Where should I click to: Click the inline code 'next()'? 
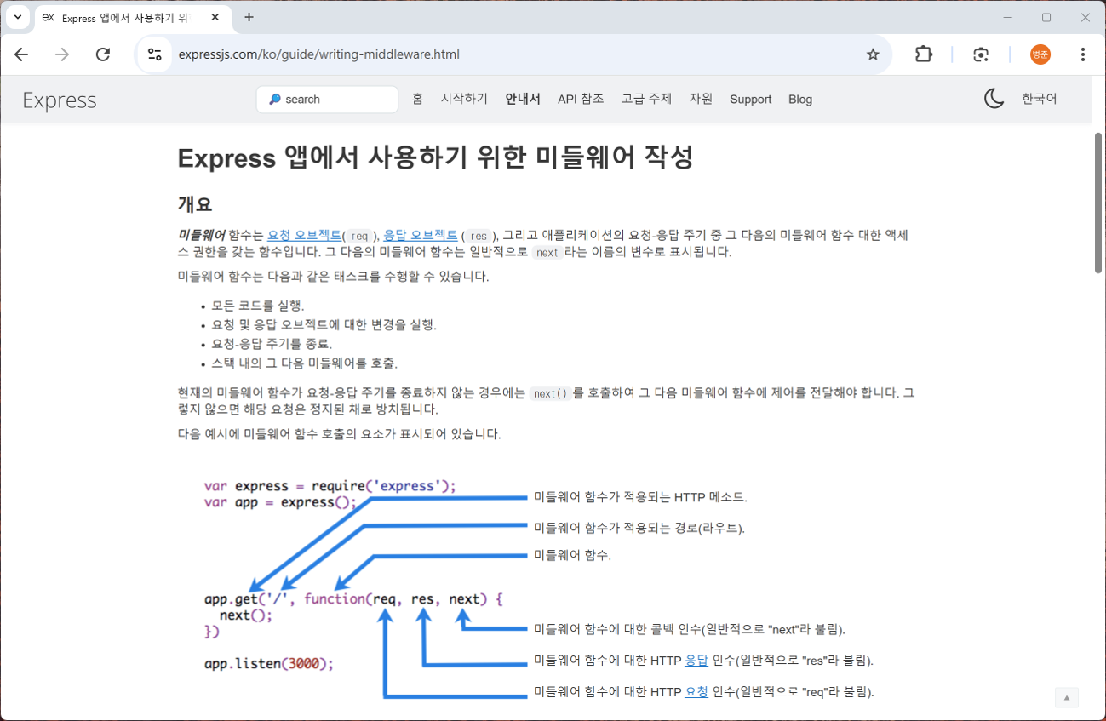550,394
